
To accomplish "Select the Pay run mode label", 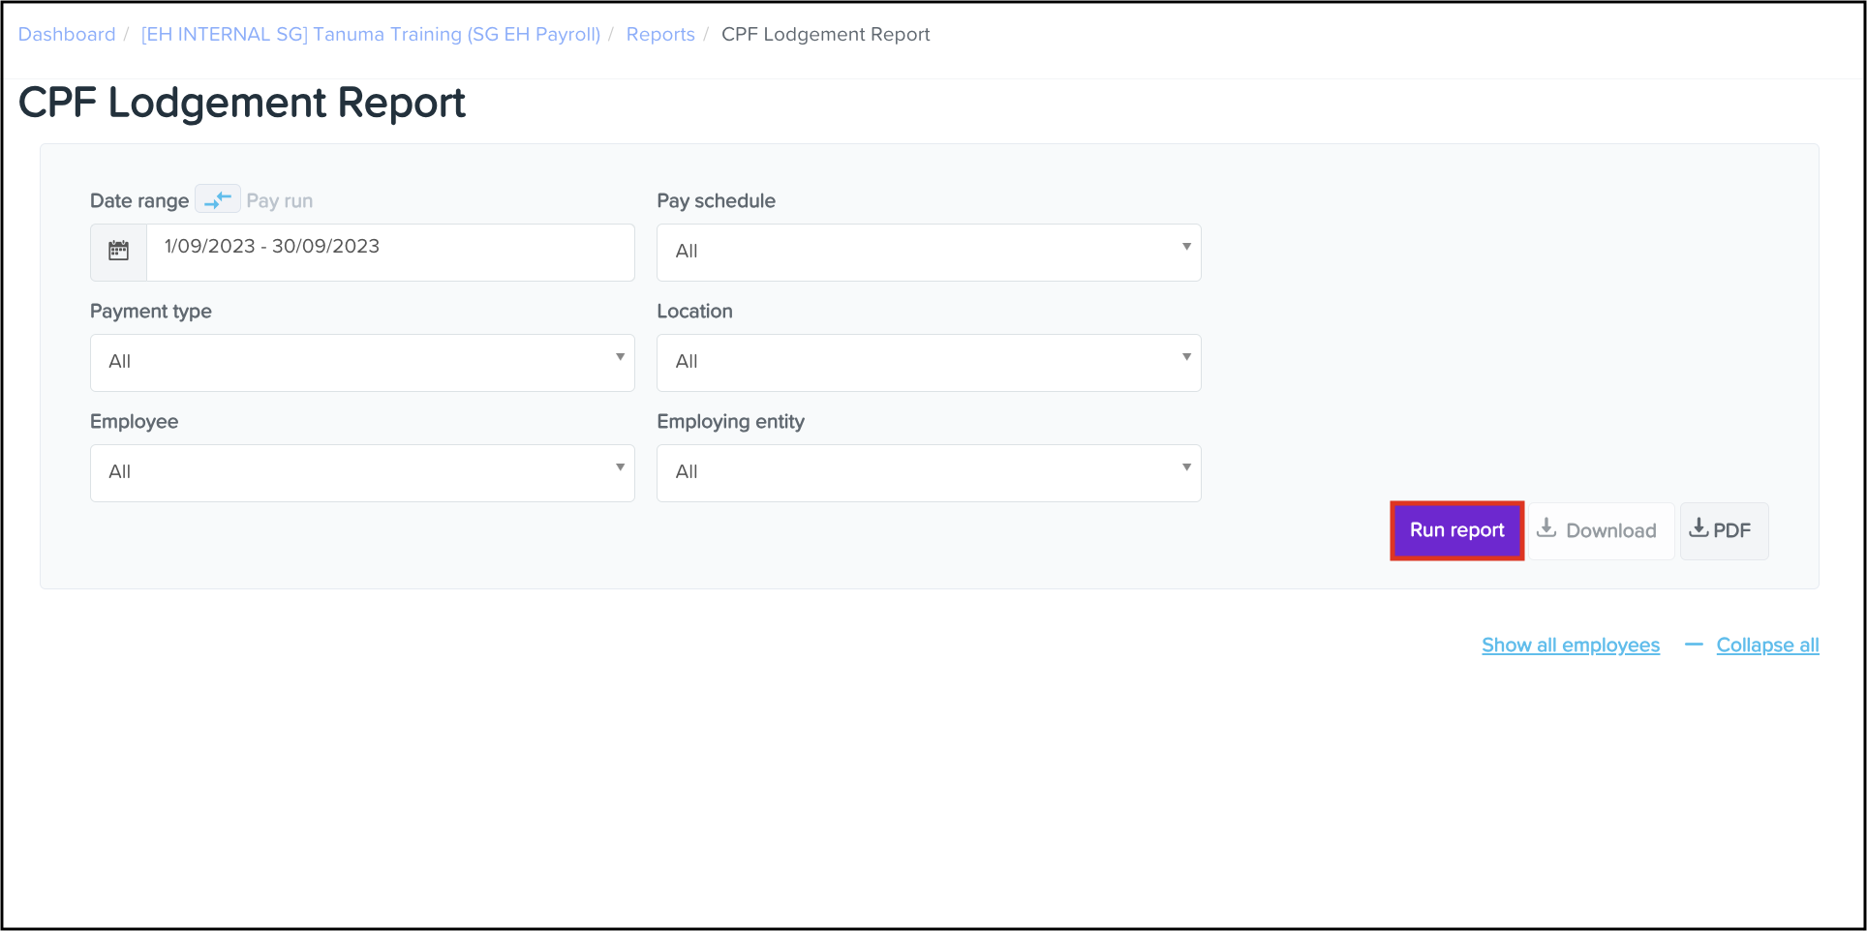I will coord(280,201).
